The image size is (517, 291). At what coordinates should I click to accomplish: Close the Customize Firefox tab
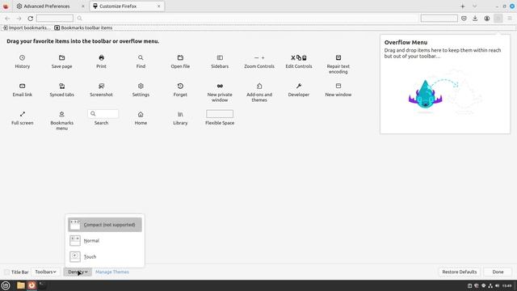158,6
